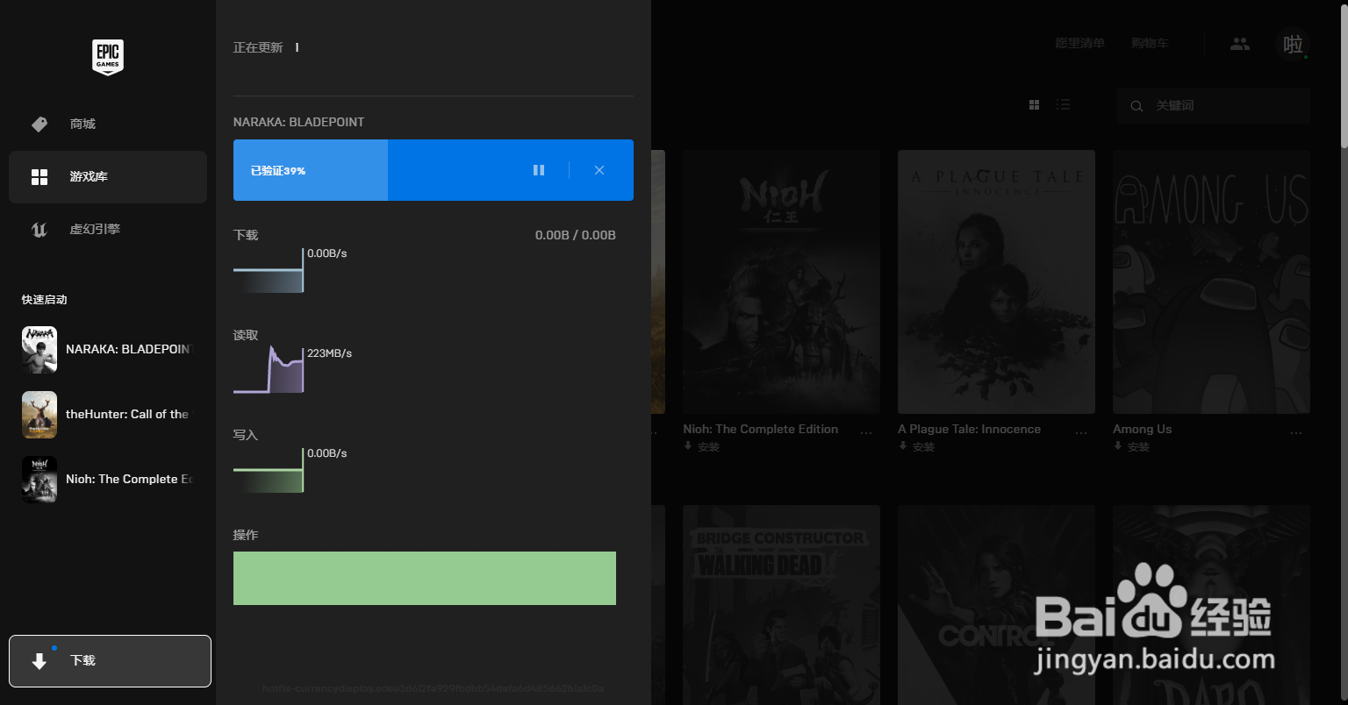Image resolution: width=1348 pixels, height=705 pixels.
Task: Open Bridge Constructor Walking Dead cover
Action: [x=781, y=605]
